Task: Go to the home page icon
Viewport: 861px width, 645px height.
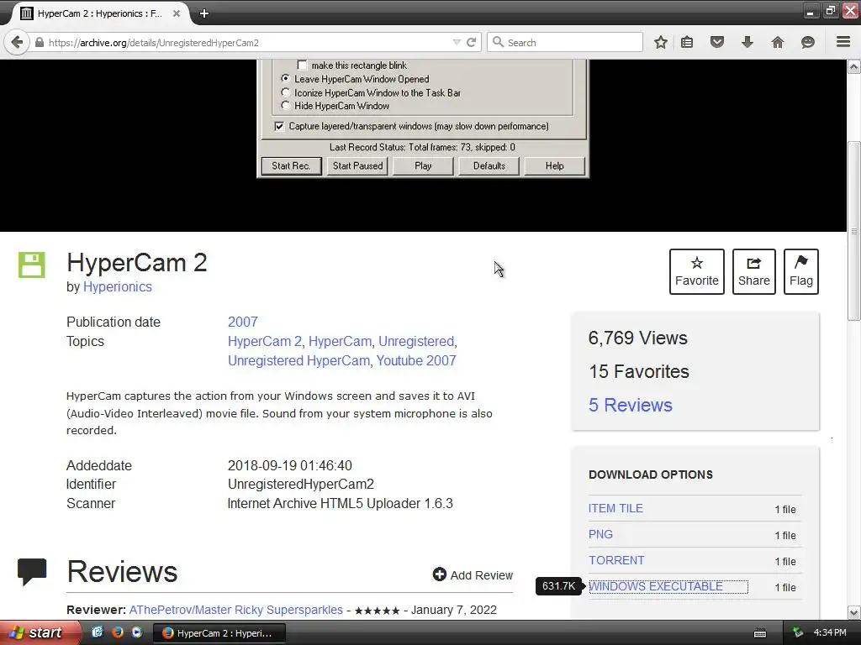Action: point(778,42)
